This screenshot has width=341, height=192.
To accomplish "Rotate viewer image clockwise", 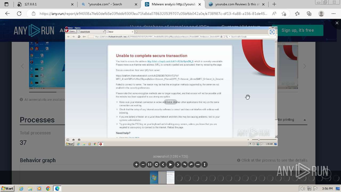I will tap(191, 165).
